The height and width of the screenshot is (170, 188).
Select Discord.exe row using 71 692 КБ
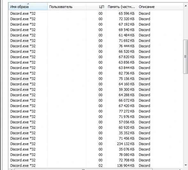[x=96, y=41]
